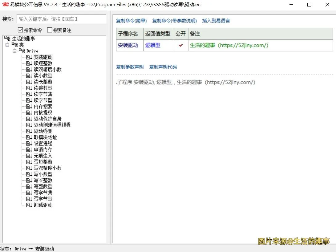Uncheck the 搜索命令 checkbox
Image resolution: width=336 pixels, height=252 pixels.
pyautogui.click(x=20, y=30)
